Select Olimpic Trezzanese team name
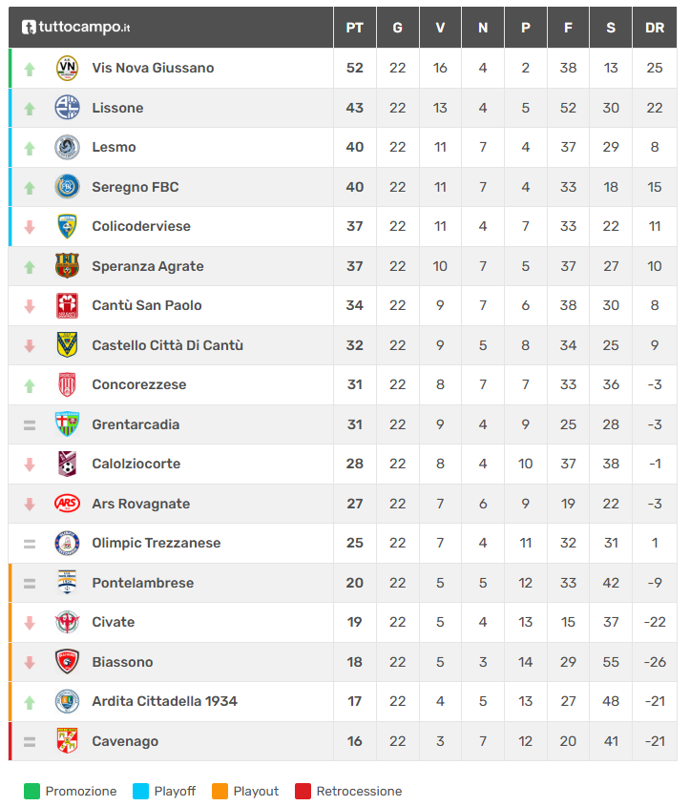This screenshot has width=690, height=806. tap(156, 543)
